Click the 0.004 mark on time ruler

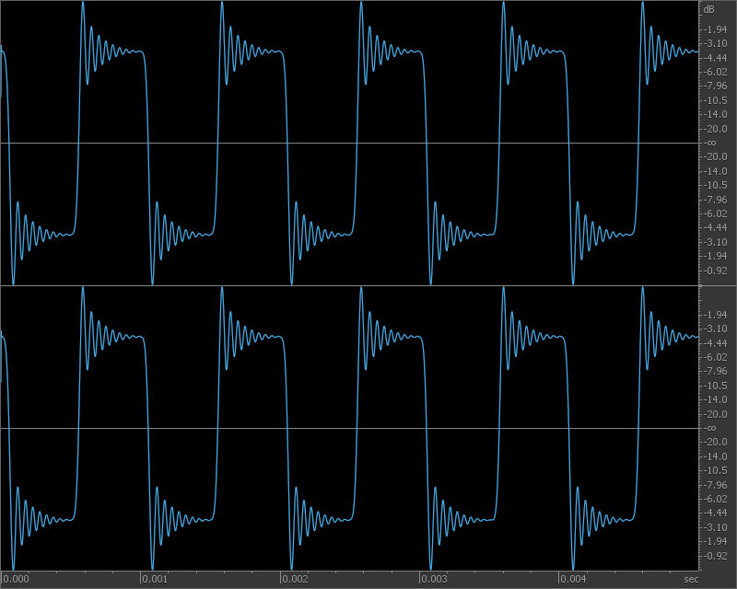coord(572,579)
